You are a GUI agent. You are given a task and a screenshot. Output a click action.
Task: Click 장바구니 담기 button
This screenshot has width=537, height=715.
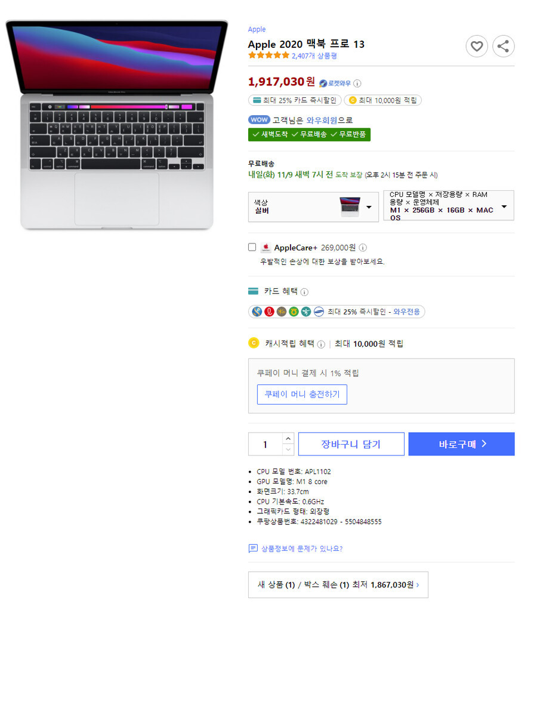(x=351, y=444)
